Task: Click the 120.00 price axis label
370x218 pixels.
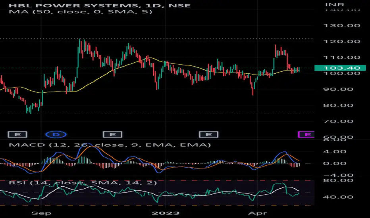Action: [341, 42]
